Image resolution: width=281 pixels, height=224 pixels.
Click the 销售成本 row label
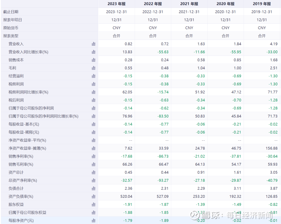[16, 60]
